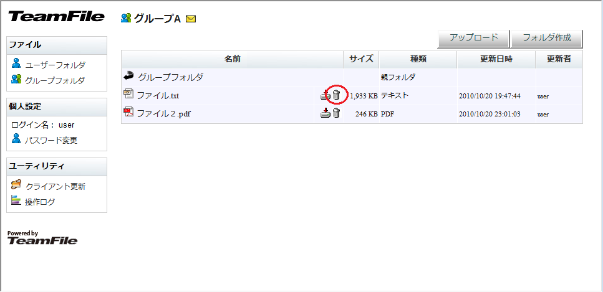The height and width of the screenshot is (292, 603).
Task: Open グループフォルダ in the sidebar
Action: (x=55, y=80)
